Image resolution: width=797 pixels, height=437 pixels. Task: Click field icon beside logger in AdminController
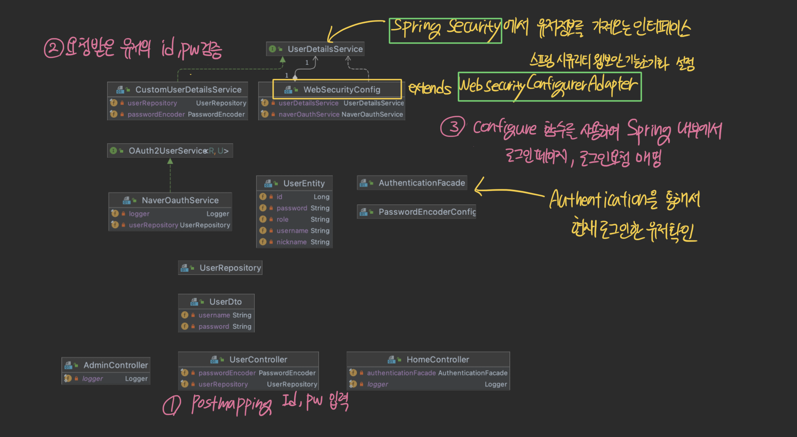point(69,378)
